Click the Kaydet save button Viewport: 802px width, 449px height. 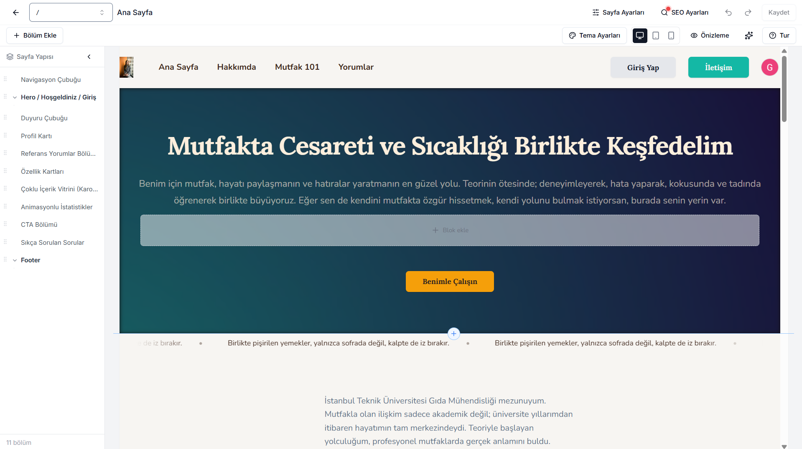click(x=779, y=13)
